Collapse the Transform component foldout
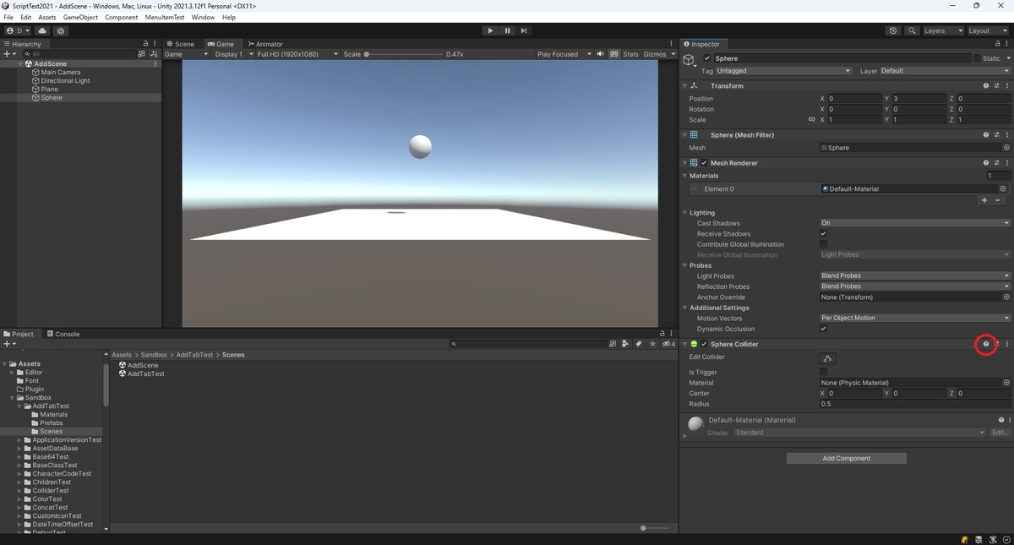Image resolution: width=1014 pixels, height=545 pixels. [685, 86]
